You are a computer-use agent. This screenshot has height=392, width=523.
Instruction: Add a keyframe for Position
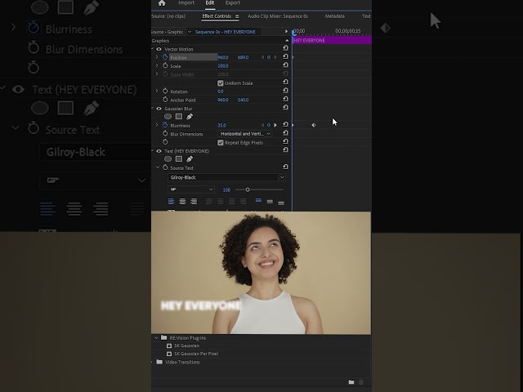click(x=269, y=57)
